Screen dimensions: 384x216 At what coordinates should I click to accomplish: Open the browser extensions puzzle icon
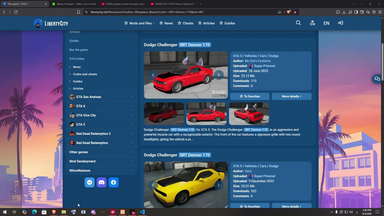tap(338, 12)
